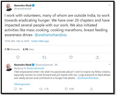
Task: Click reply icon showing 161 replies
Action: pos(15,89)
